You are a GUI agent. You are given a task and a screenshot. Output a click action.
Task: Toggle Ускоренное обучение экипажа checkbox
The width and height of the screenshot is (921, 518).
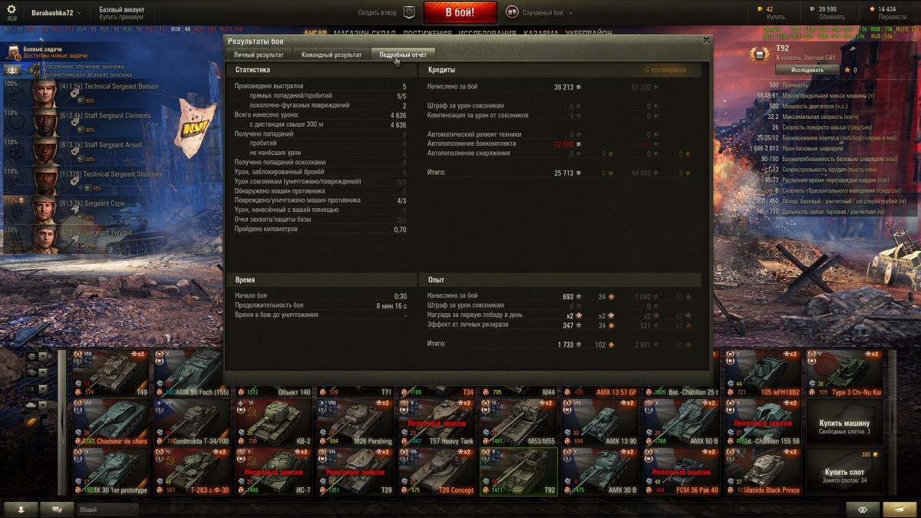pyautogui.click(x=37, y=67)
